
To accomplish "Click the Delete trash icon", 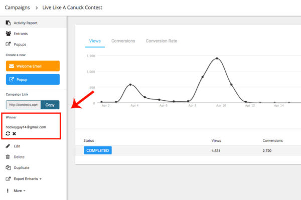I will pos(8,157).
